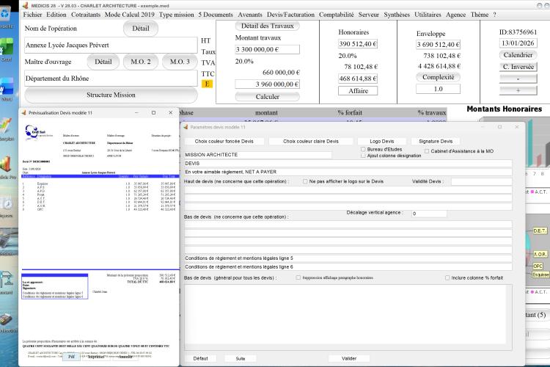Open the Fichier menu
The height and width of the screenshot is (367, 550).
pyautogui.click(x=32, y=15)
